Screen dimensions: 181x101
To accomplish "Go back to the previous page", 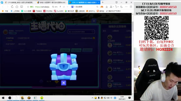I will tap(3, 7).
